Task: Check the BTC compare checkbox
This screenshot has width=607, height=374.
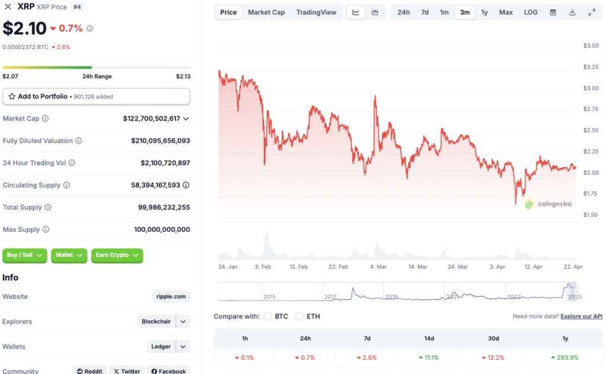Action: [x=268, y=317]
